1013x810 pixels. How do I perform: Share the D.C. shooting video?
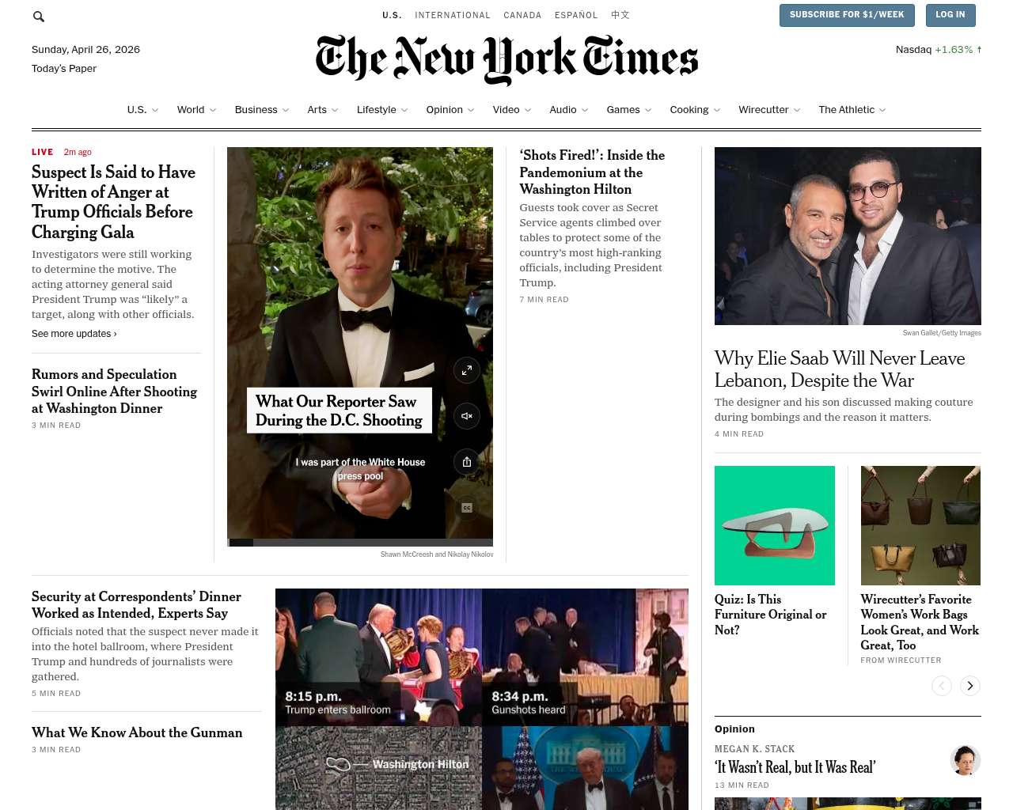point(467,462)
